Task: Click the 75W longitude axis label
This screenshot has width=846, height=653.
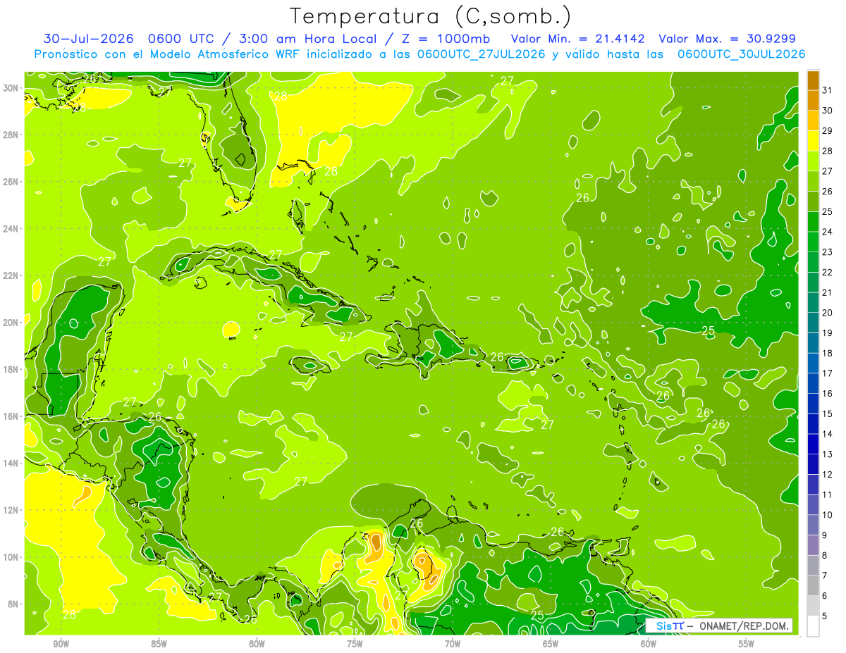Action: pyautogui.click(x=355, y=644)
